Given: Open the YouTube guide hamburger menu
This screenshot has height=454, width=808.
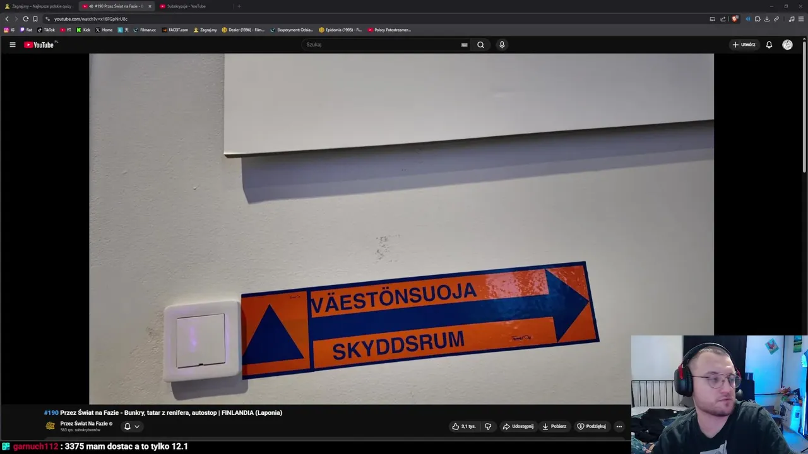Looking at the screenshot, I should [x=12, y=45].
